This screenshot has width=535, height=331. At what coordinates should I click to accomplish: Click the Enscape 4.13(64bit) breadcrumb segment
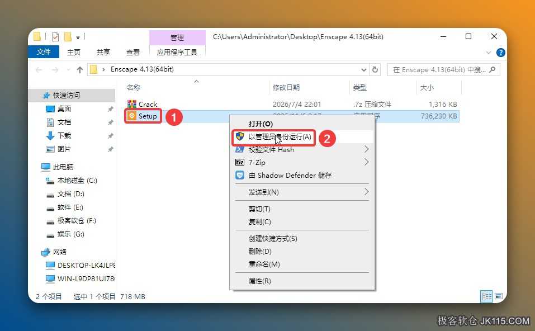(142, 69)
